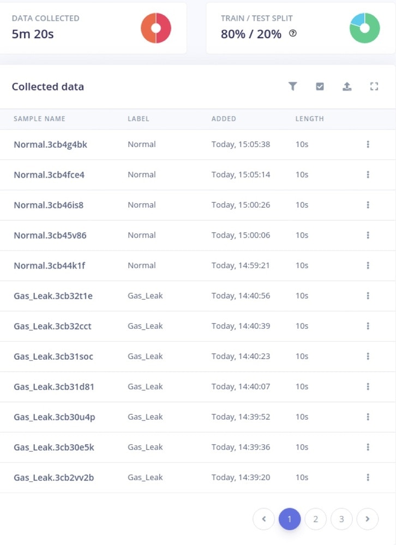Go to page 3 of samples
396x545 pixels.
tap(341, 519)
